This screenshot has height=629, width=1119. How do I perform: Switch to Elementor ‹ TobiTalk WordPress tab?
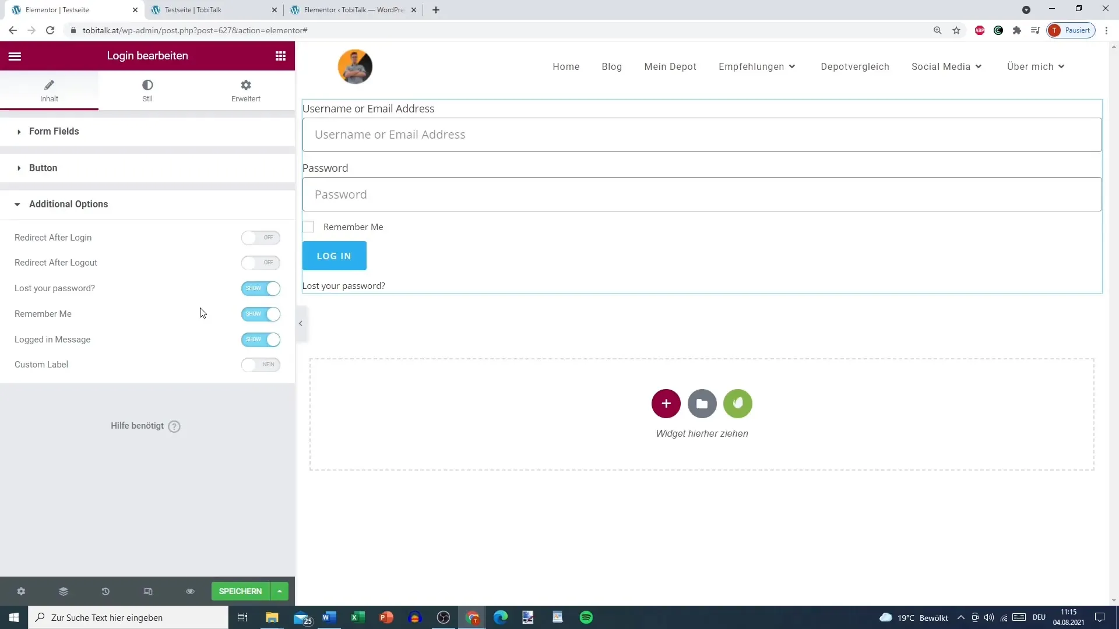pyautogui.click(x=353, y=10)
